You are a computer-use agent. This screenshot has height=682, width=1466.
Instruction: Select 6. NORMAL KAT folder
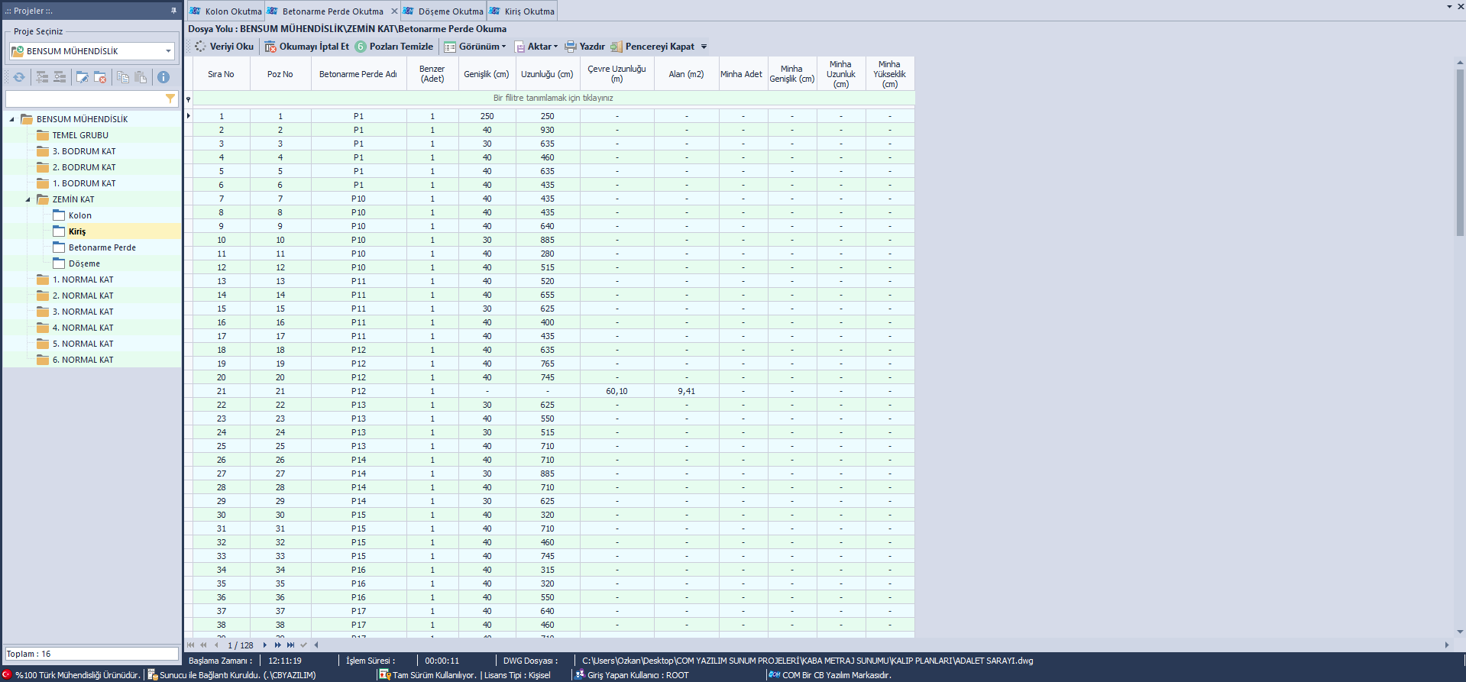83,360
